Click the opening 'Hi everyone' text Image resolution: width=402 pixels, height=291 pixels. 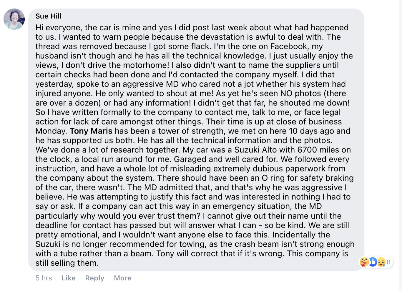tap(58, 27)
